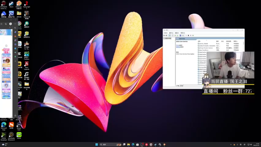Click the Pause Service icon in toolbar

pos(191,36)
